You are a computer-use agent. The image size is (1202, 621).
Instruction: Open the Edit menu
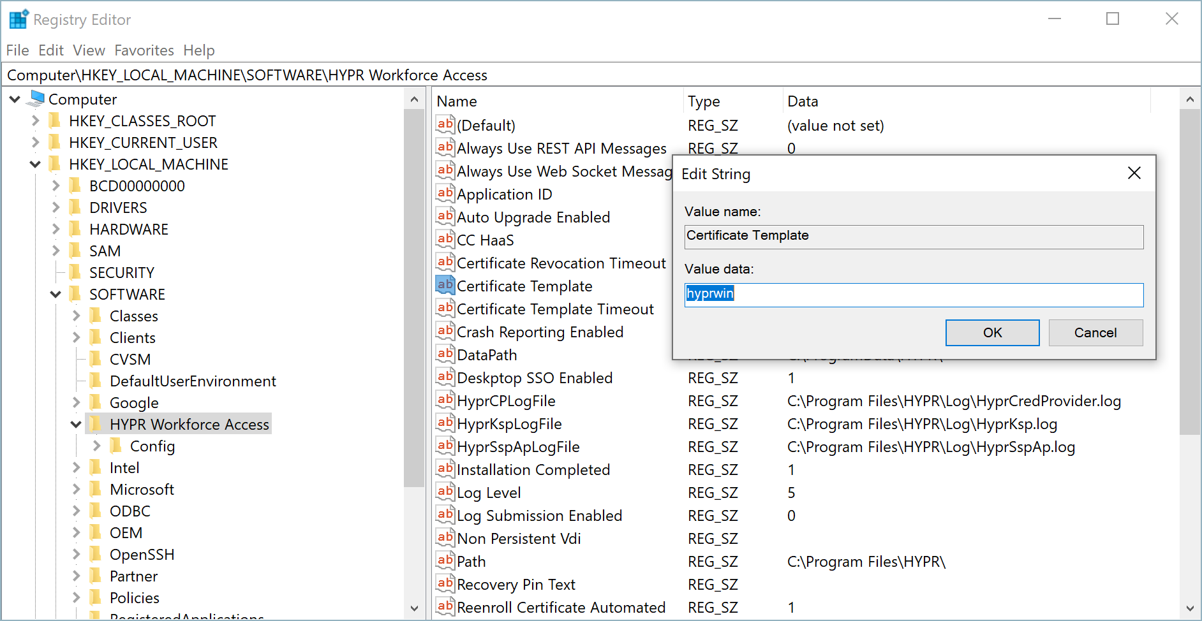pos(50,50)
